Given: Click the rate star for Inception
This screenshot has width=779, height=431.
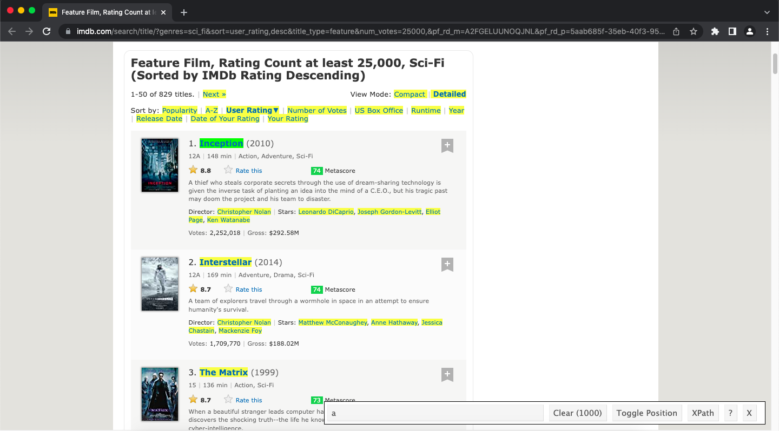Looking at the screenshot, I should pyautogui.click(x=228, y=170).
